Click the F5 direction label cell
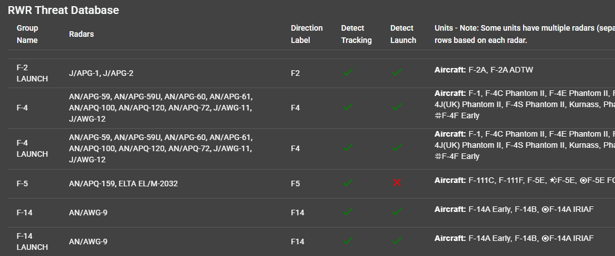Screen dimensions: 615x256 click(295, 183)
